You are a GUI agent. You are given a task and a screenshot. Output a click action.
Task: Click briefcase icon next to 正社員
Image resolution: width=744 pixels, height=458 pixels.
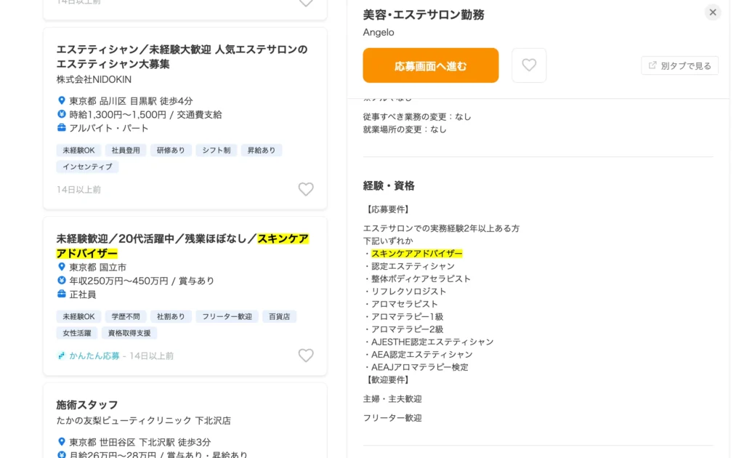pyautogui.click(x=62, y=294)
